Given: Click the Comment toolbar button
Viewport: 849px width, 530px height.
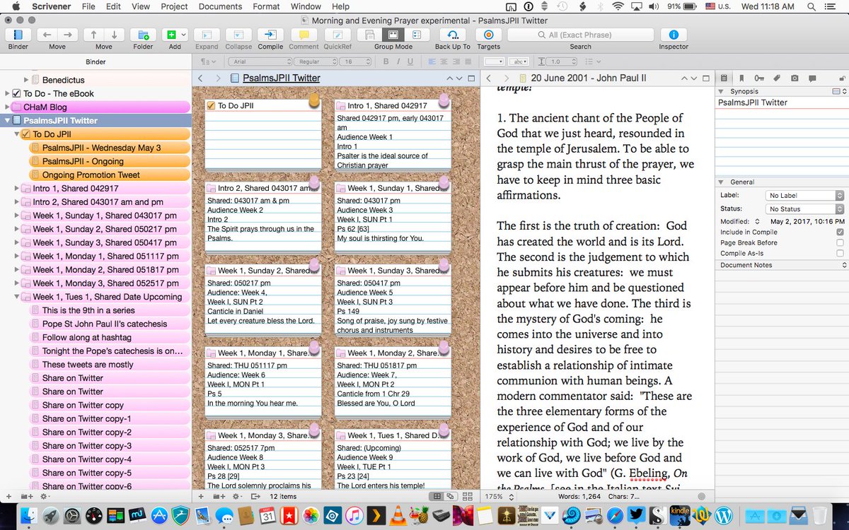Looking at the screenshot, I should [x=304, y=35].
